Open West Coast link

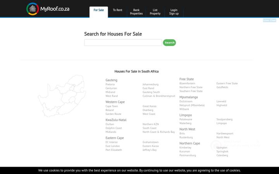point(149,114)
